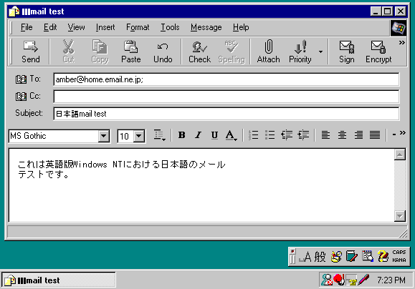Open the font color picker
Screen dimensions: 415x289
point(231,135)
